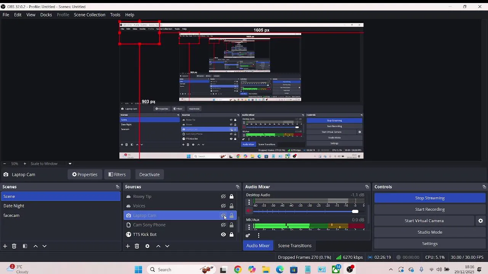Remove selected source with trash icon
The width and height of the screenshot is (488, 274).
tap(137, 246)
